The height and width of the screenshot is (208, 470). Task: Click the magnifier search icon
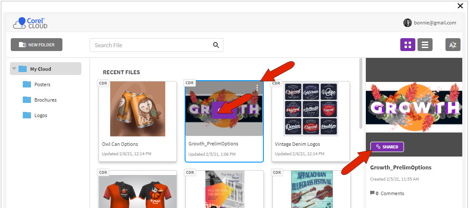[x=216, y=45]
